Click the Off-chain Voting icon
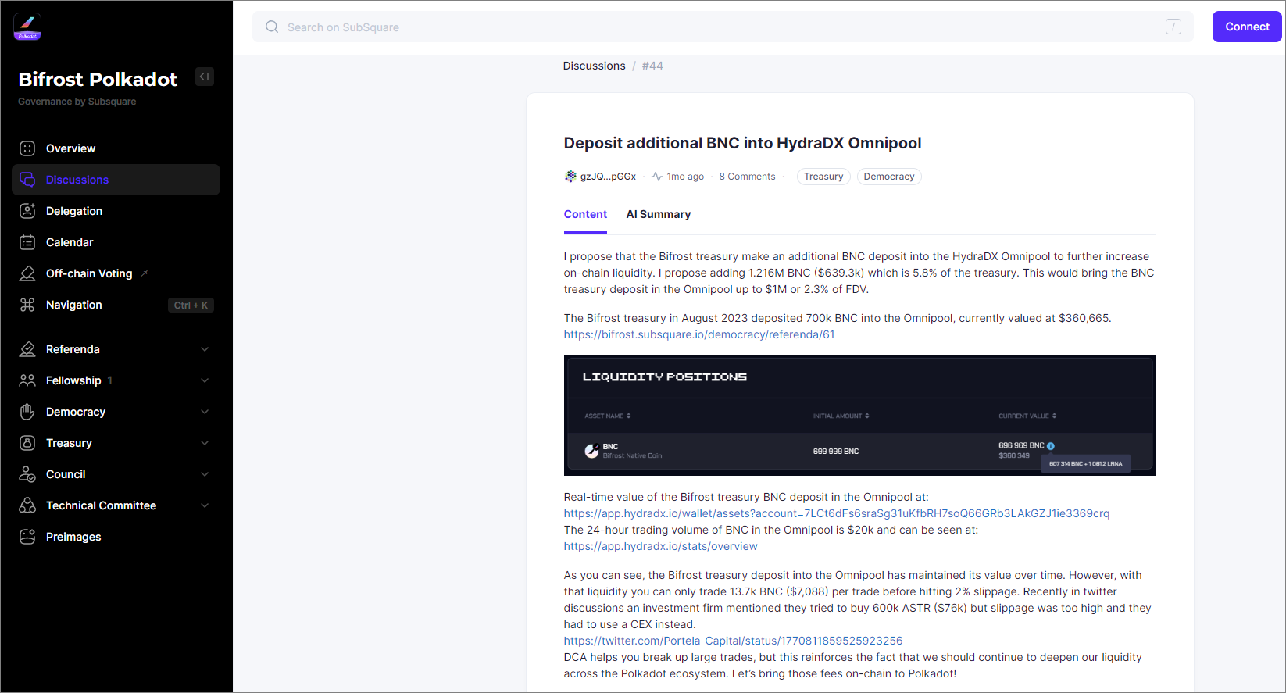 (27, 273)
